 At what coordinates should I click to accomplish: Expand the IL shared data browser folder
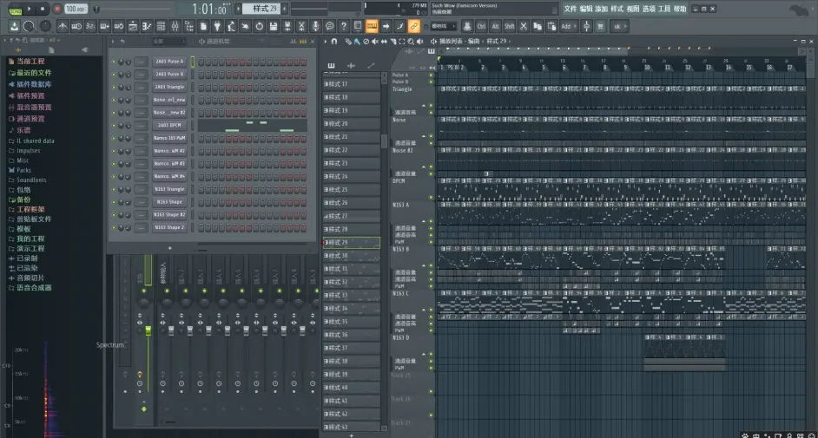click(x=31, y=141)
